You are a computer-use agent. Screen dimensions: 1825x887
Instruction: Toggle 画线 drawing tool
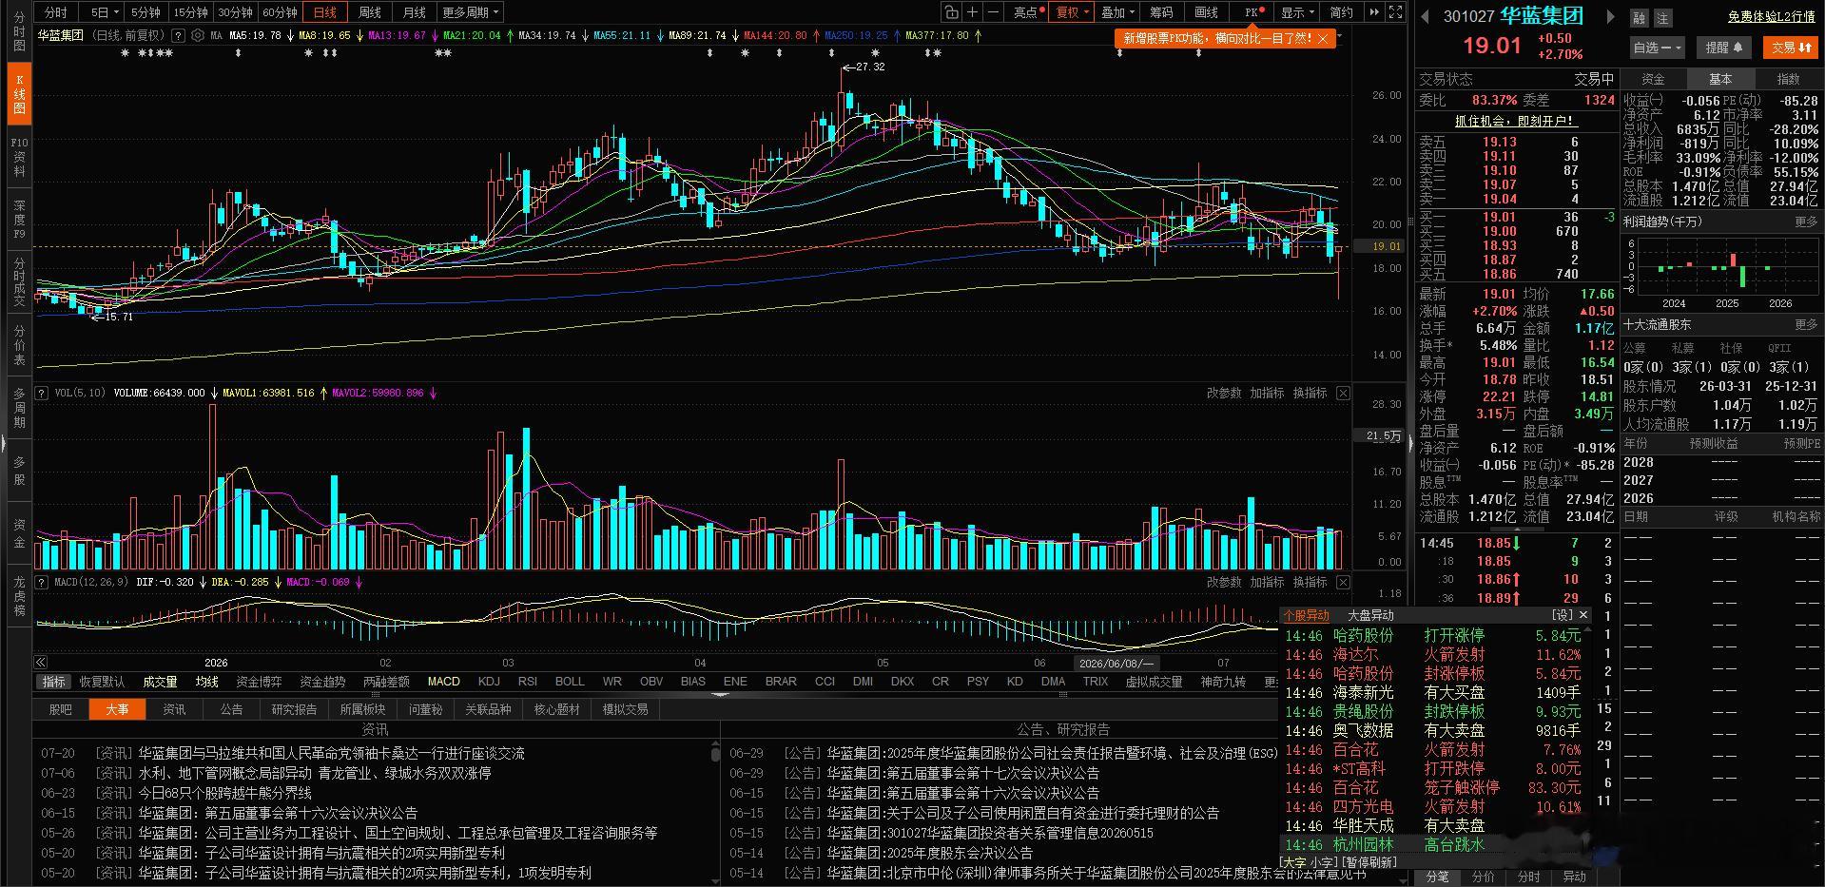(x=1206, y=12)
